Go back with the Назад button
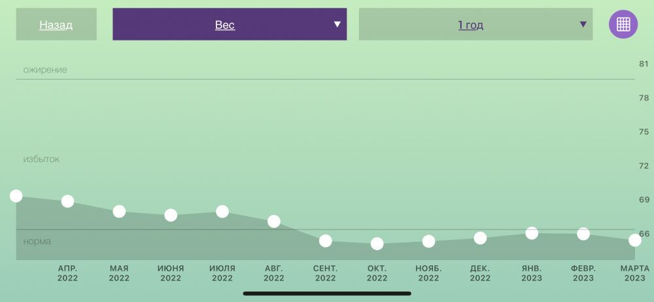The image size is (654, 302). pos(56,25)
